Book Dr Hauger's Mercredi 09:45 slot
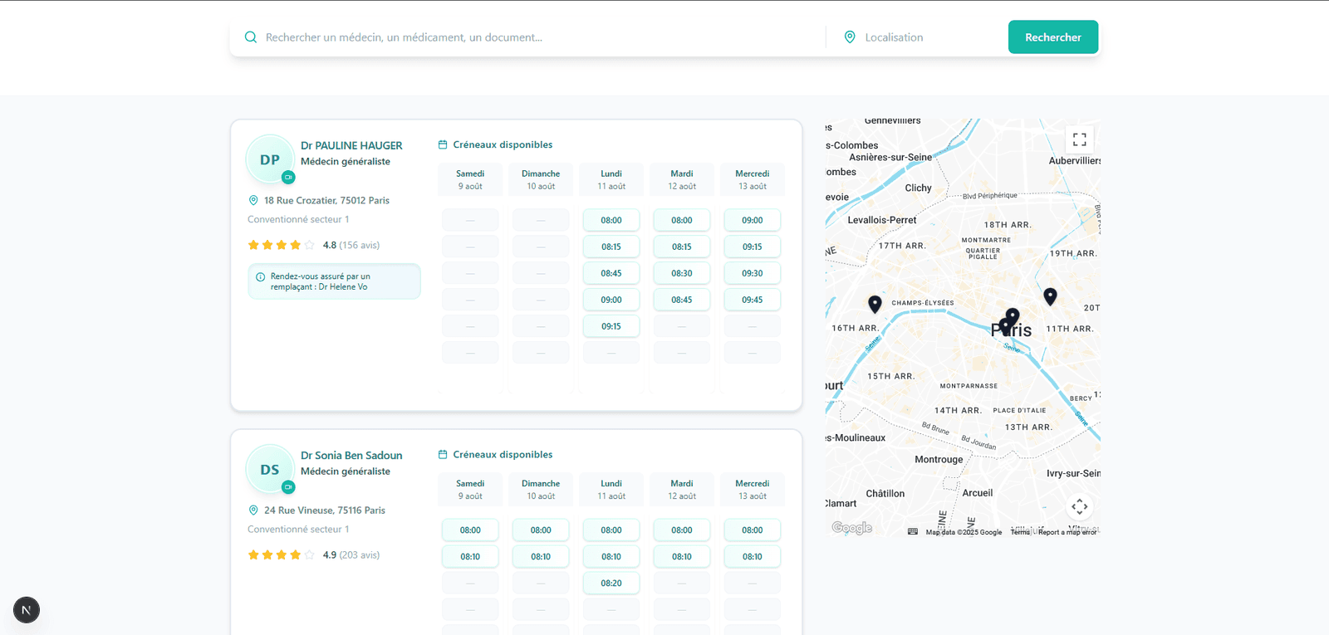 753,300
